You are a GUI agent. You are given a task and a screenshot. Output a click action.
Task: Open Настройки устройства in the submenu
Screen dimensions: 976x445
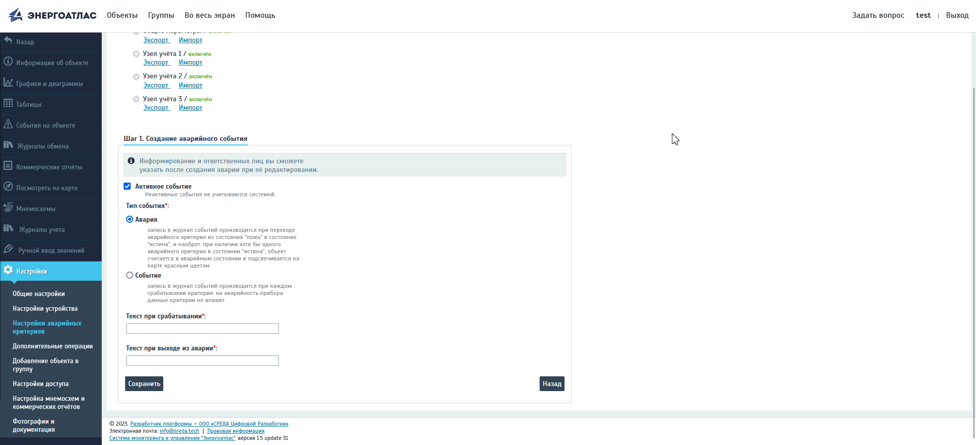pyautogui.click(x=45, y=309)
